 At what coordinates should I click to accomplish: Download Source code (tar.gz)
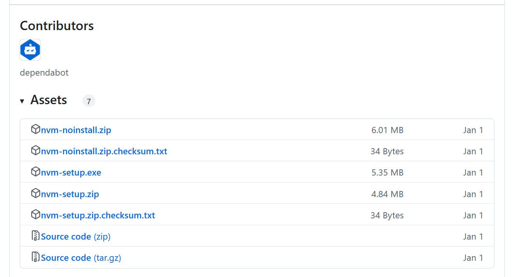[x=81, y=258]
